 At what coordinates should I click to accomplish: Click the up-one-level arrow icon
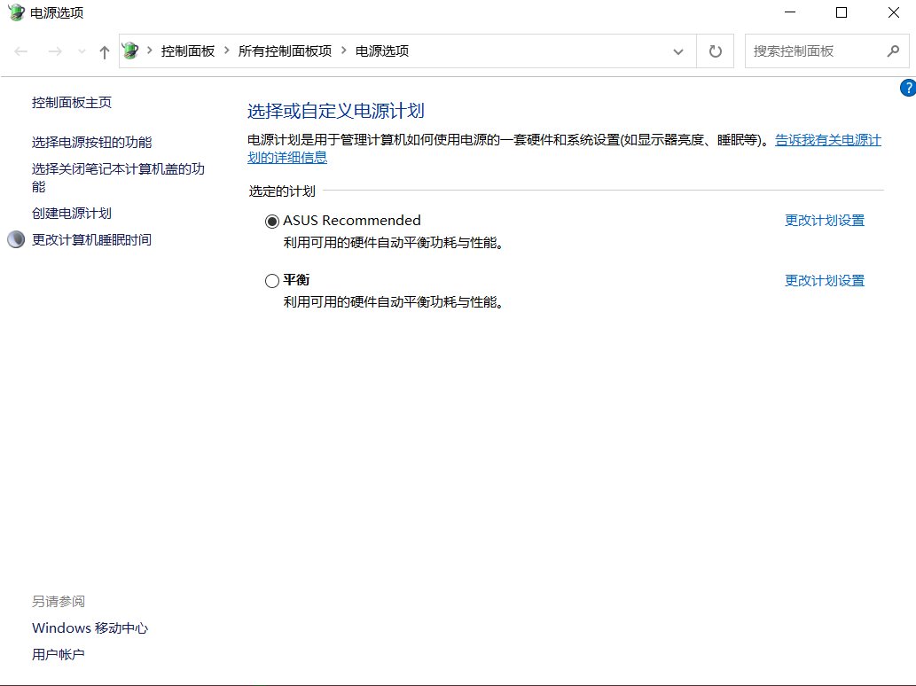(x=104, y=51)
